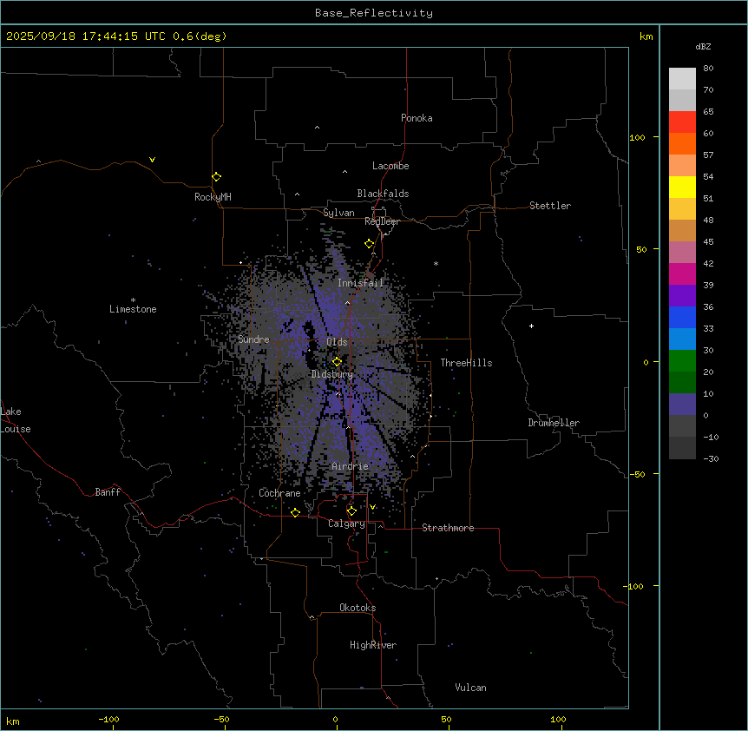
Task: Click the white cross marker west of Drumheller
Action: tap(531, 326)
